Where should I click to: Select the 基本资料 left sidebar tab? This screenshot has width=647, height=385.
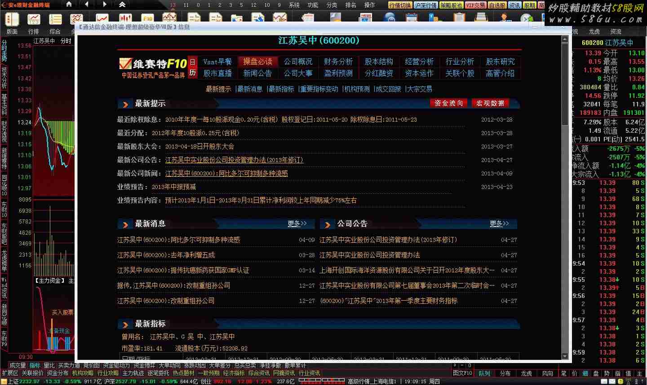point(4,105)
